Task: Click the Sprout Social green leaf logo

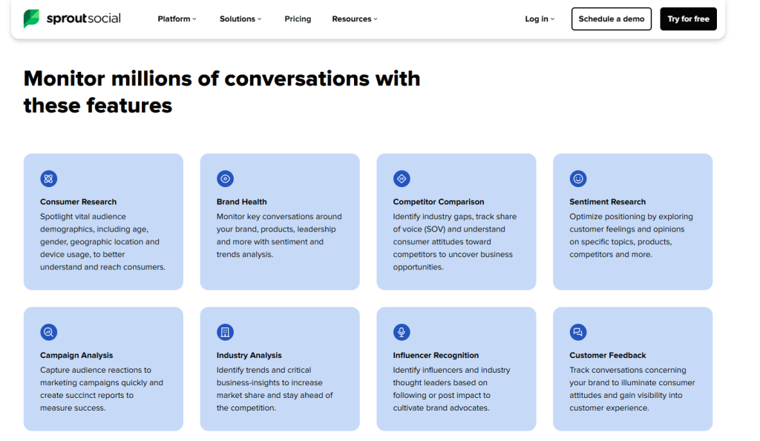Action: pos(30,16)
